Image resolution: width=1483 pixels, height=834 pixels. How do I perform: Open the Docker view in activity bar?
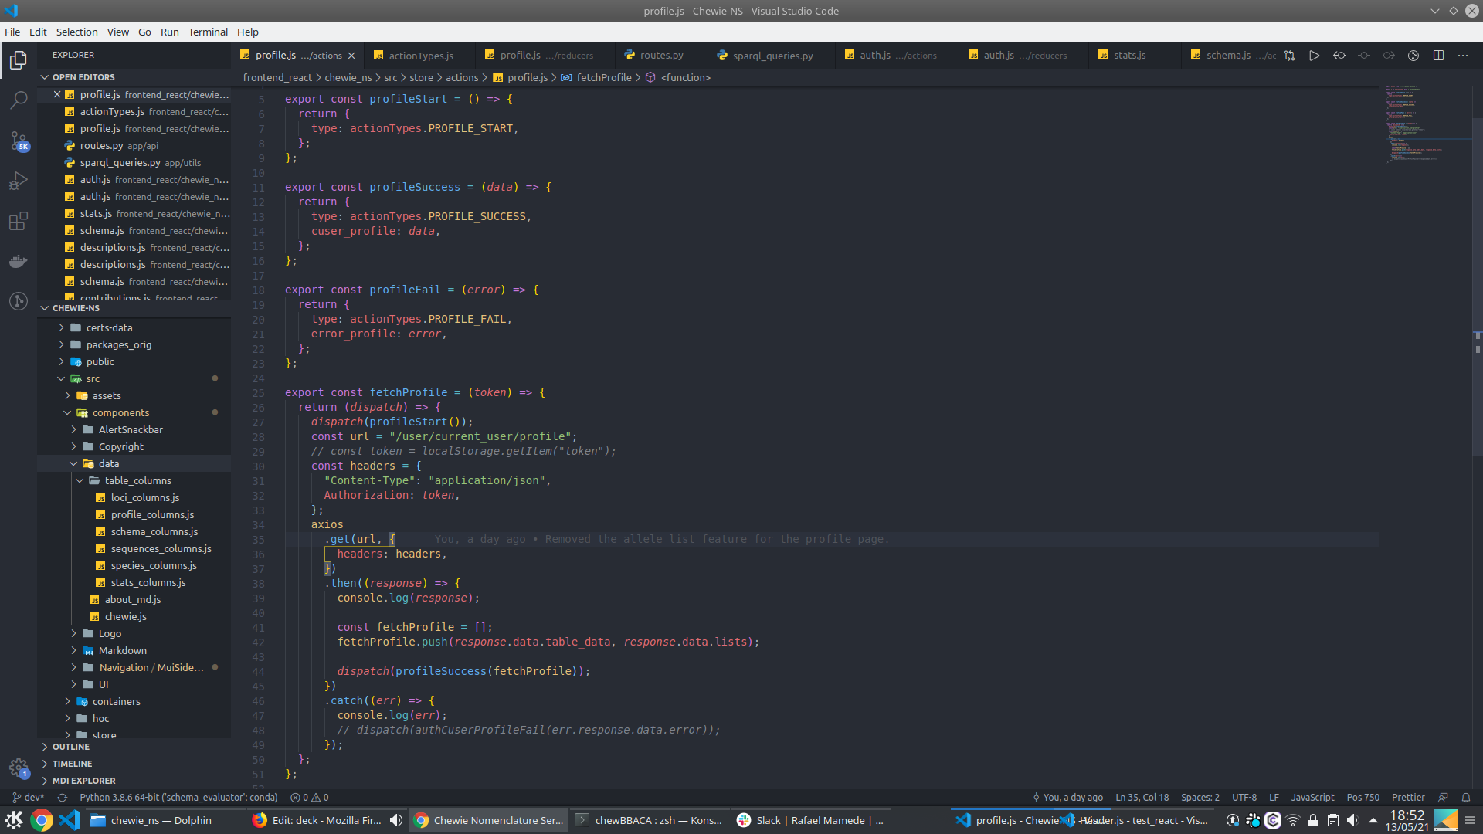click(x=19, y=261)
